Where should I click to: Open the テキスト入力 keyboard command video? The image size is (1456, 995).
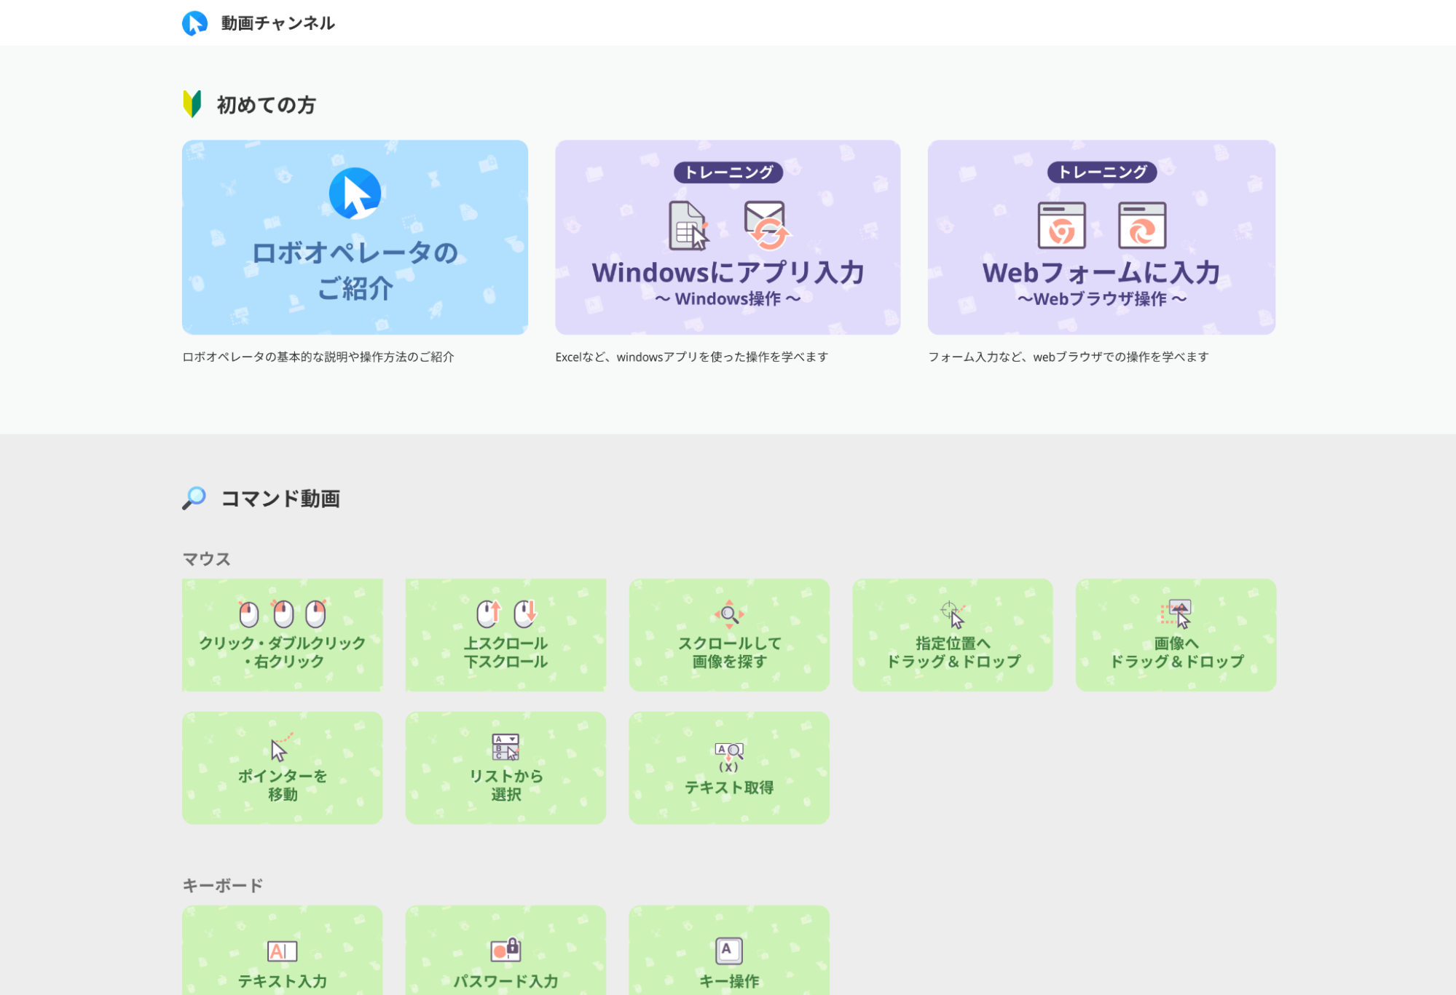283,950
